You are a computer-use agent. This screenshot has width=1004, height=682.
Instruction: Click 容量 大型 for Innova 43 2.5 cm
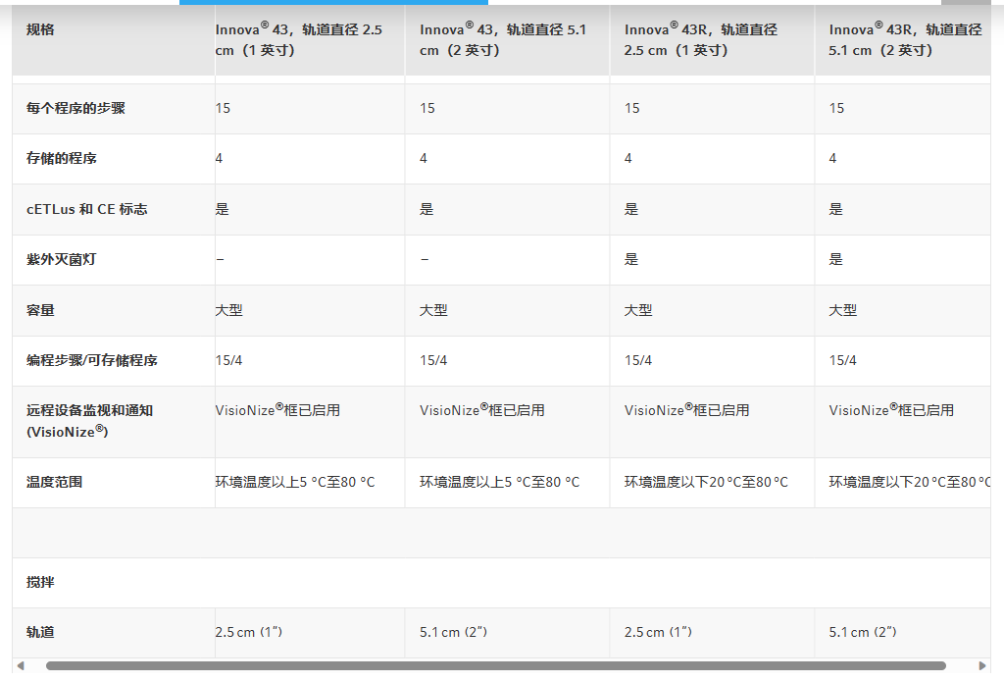[229, 310]
